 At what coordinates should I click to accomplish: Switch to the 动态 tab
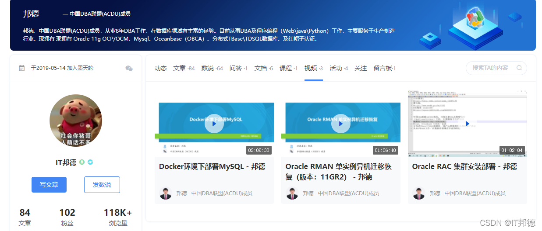[x=160, y=68]
